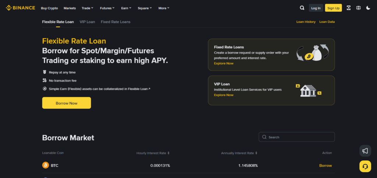Open the search magnifier icon in header
This screenshot has height=178, width=377.
click(x=302, y=8)
